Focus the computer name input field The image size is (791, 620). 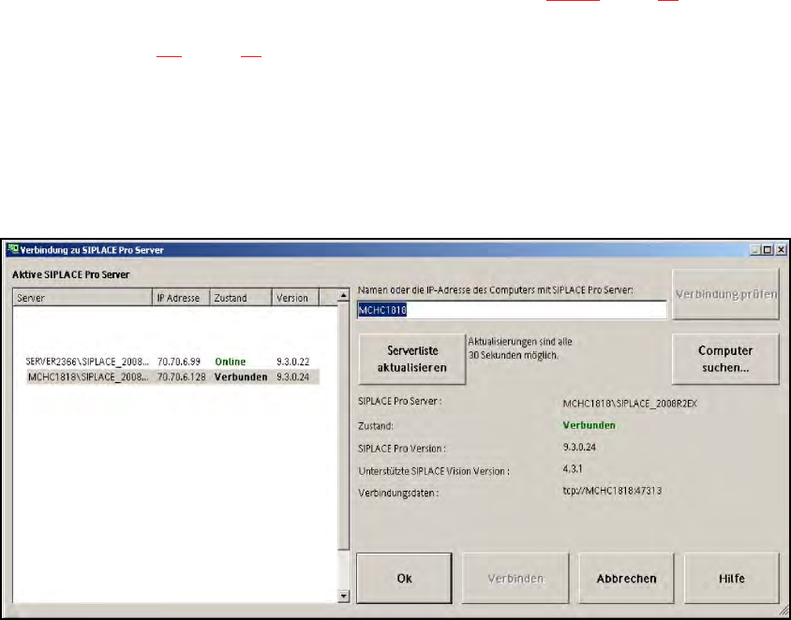point(512,310)
